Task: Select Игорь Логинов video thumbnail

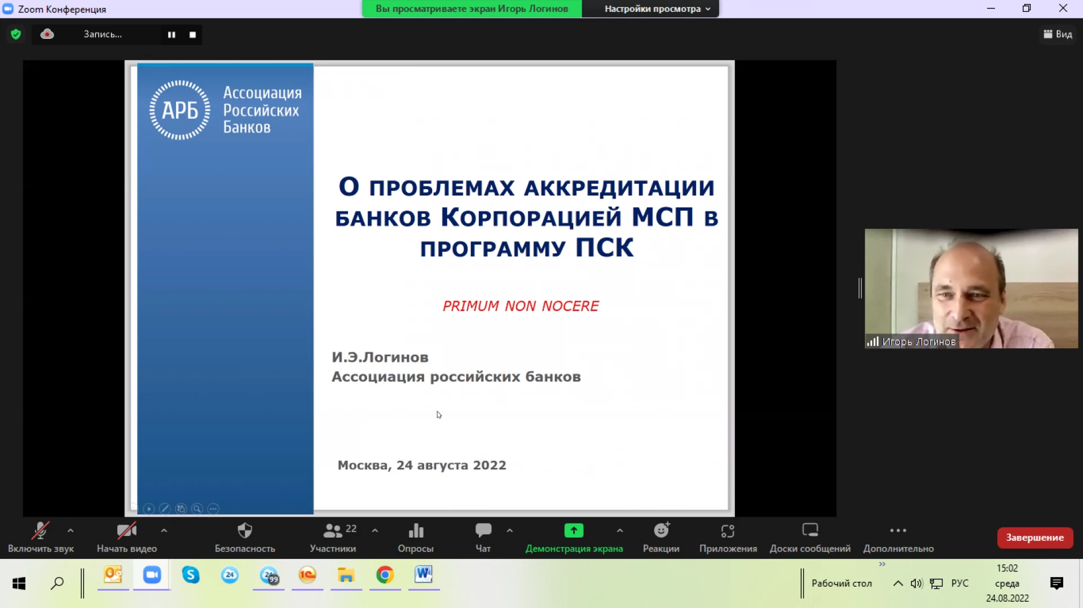Action: coord(971,289)
